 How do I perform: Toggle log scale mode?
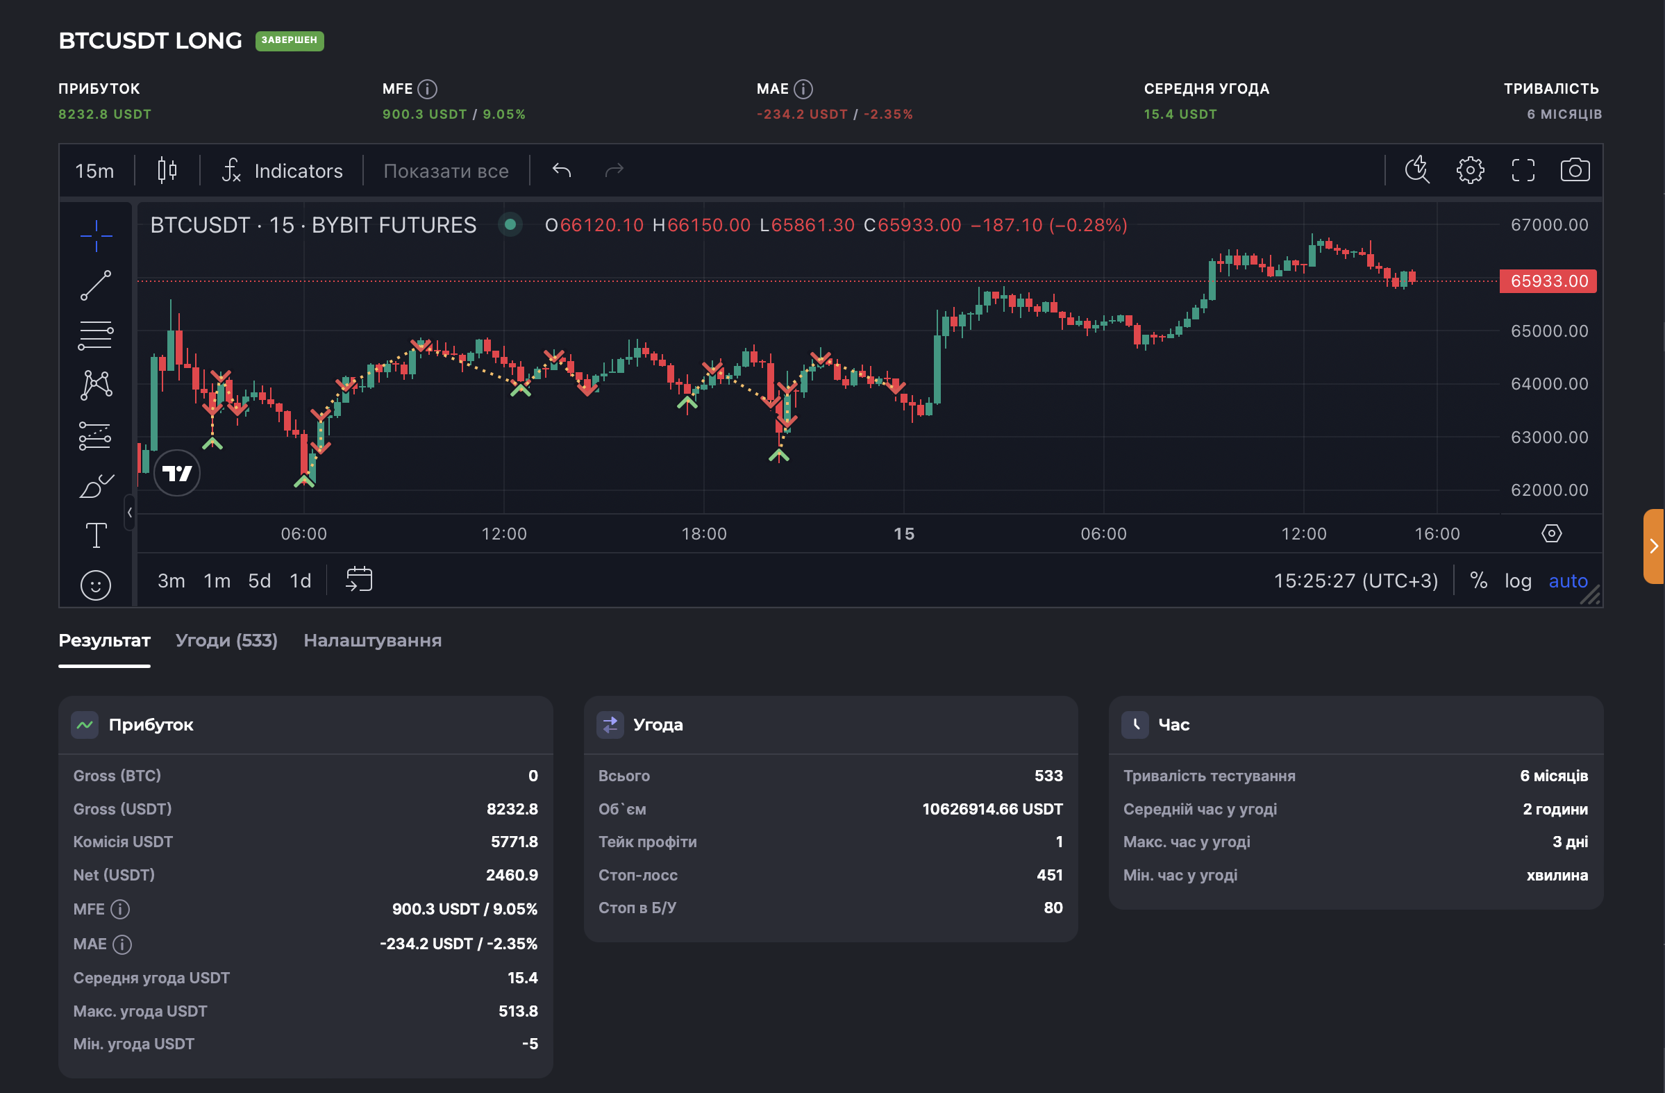click(1517, 580)
